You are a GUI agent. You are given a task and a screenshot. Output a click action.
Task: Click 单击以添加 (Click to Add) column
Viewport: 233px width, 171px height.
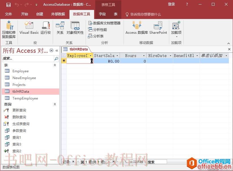[214, 56]
